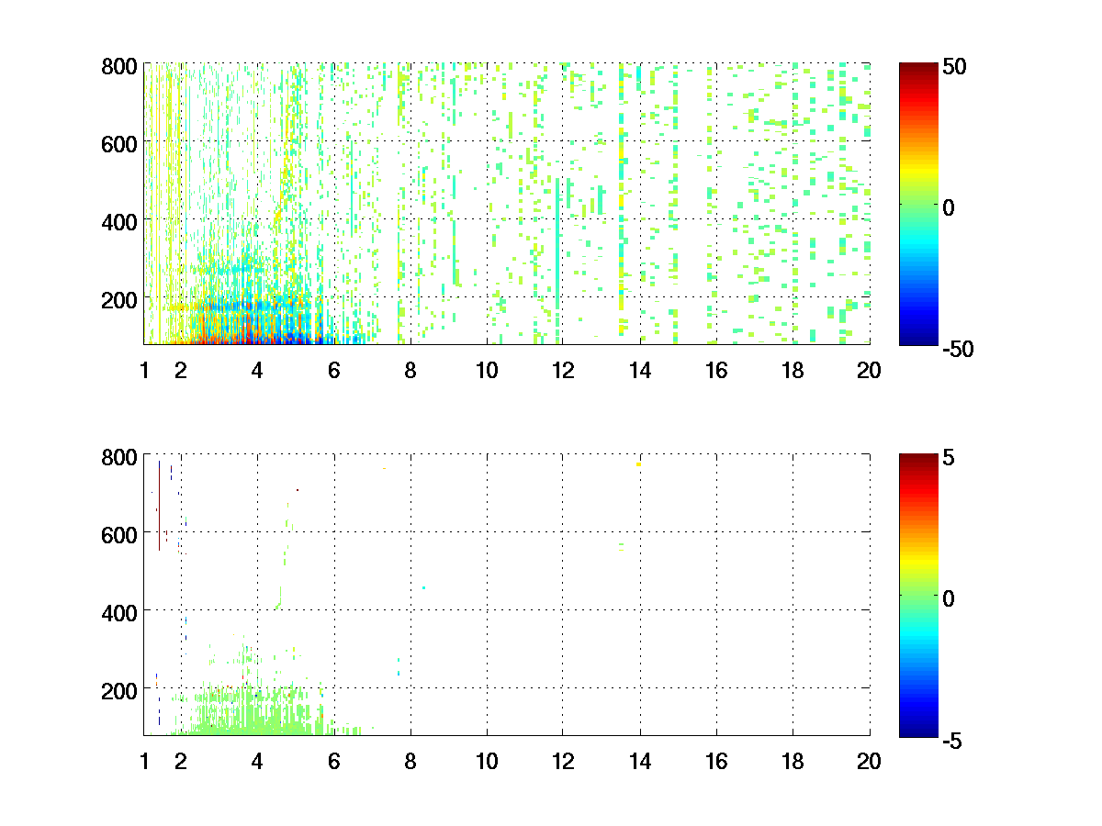Click x-axis tick 2 under lower plot
Viewport: 1102px width, 826px height.
(x=181, y=761)
